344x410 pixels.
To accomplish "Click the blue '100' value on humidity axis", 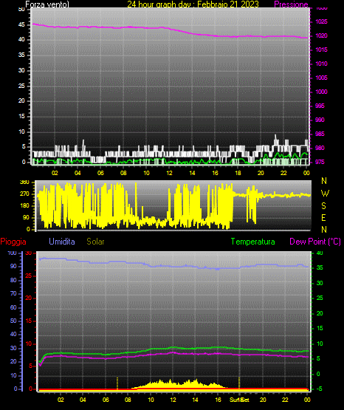I will (x=12, y=253).
